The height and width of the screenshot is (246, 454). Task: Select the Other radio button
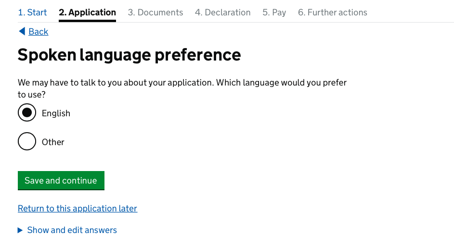[27, 141]
